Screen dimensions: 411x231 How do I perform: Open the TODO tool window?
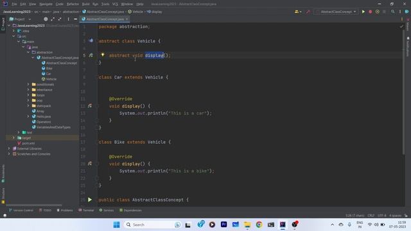pyautogui.click(x=45, y=210)
